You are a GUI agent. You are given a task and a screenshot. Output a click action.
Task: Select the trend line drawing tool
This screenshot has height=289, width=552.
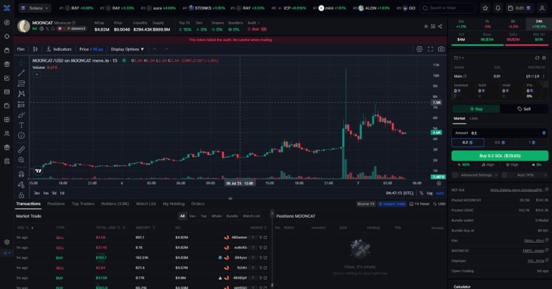click(x=21, y=73)
